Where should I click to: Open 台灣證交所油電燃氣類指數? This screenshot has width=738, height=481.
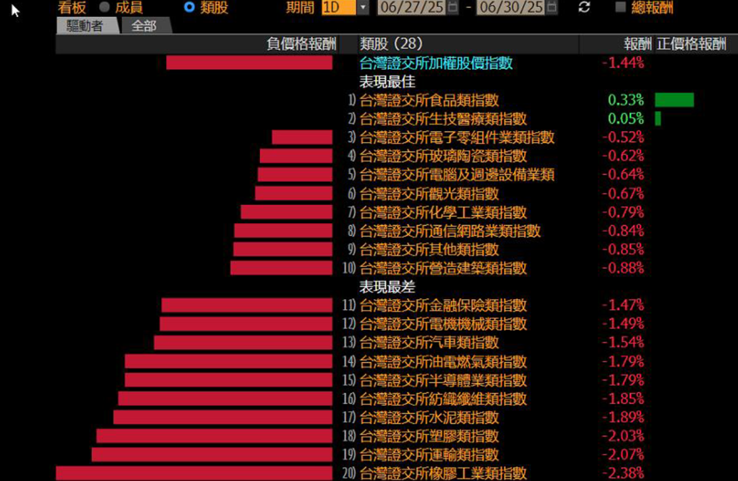point(443,361)
